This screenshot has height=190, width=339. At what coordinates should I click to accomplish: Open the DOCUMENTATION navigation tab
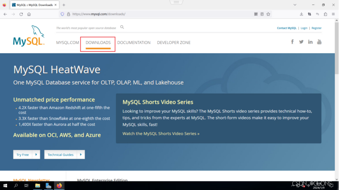[134, 43]
